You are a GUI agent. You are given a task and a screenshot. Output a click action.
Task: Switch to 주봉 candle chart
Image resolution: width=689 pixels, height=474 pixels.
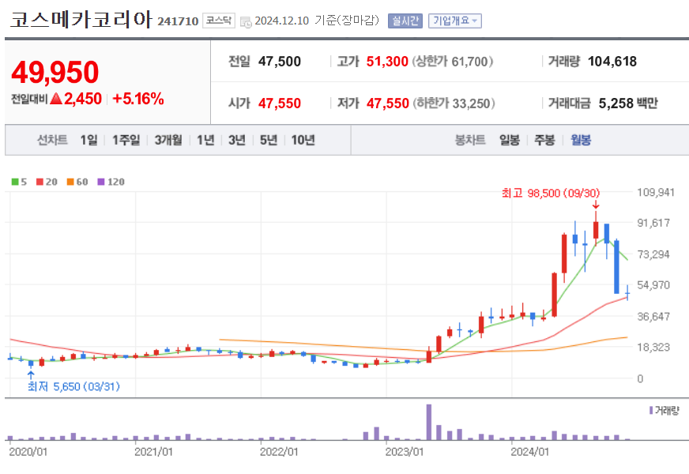click(544, 140)
